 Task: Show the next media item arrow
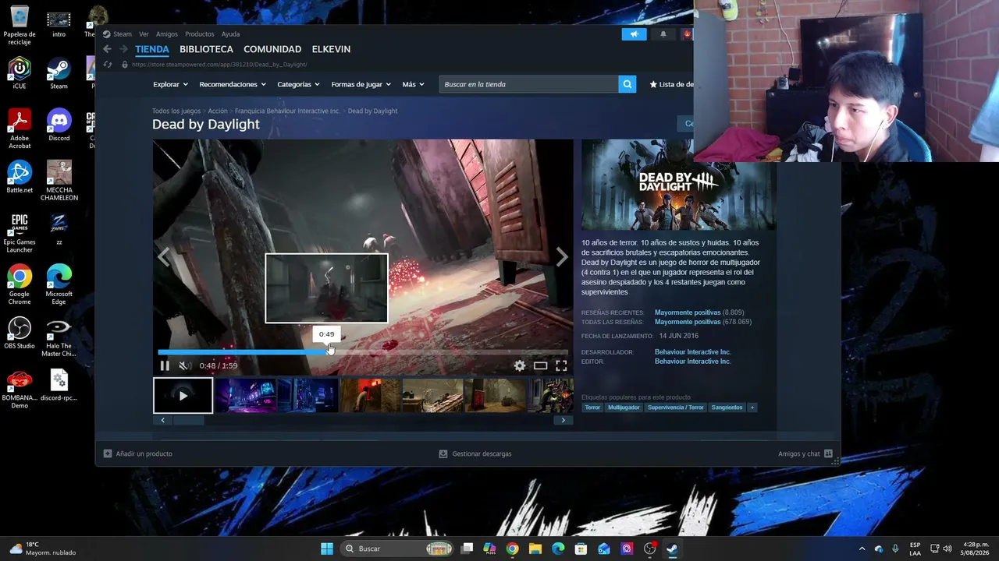(562, 257)
